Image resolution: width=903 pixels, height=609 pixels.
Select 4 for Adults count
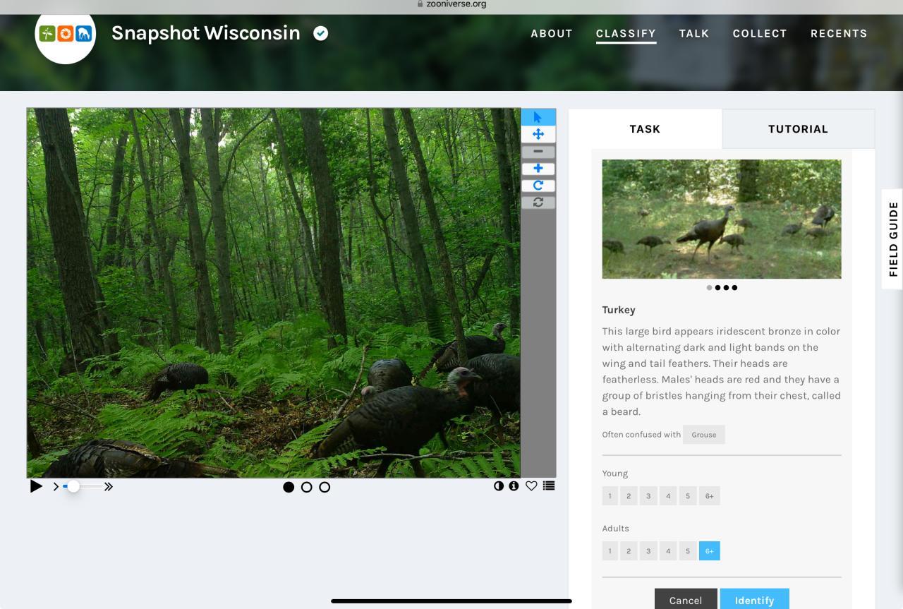[x=668, y=551]
